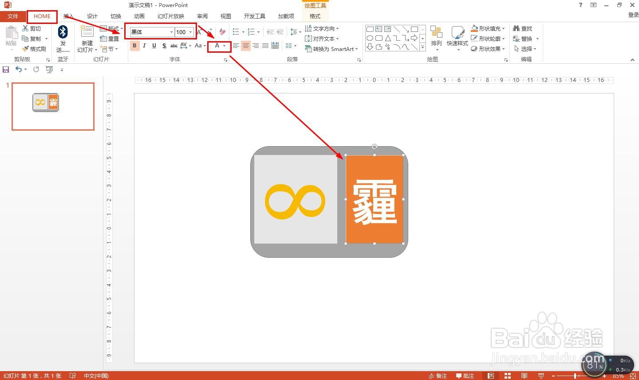Align text right in paragraph group
Viewport: 639px width, 380px height.
point(256,46)
